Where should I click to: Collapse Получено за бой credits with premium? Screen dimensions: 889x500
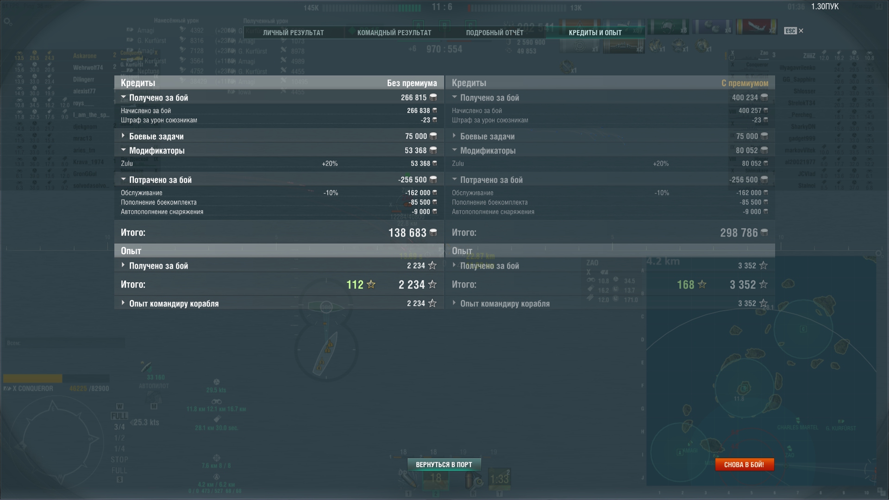455,97
